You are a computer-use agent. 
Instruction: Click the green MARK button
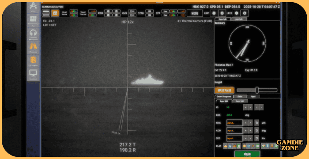pos(247,154)
